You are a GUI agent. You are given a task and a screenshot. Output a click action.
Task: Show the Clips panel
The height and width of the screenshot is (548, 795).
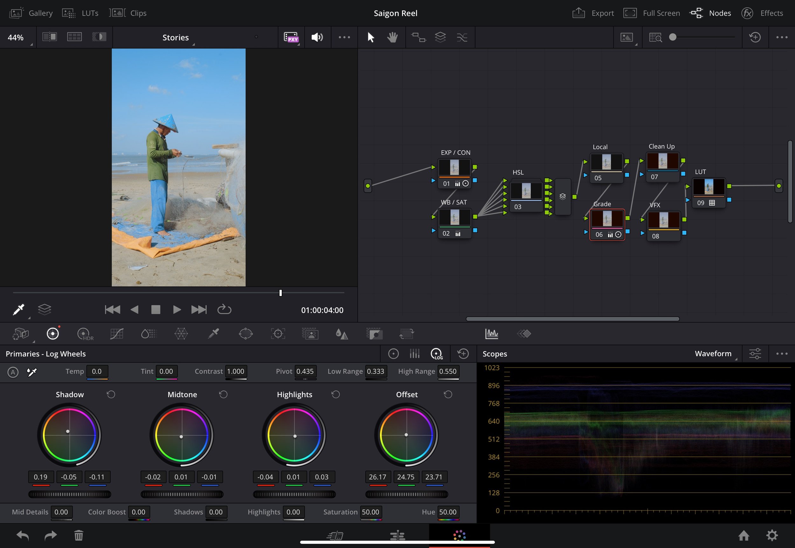pos(128,13)
